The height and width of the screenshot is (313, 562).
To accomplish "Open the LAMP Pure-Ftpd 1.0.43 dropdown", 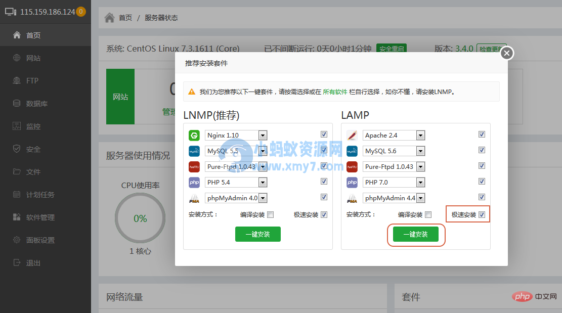I will point(394,167).
